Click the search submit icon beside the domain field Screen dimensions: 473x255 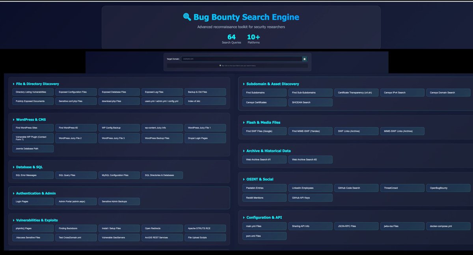[304, 59]
